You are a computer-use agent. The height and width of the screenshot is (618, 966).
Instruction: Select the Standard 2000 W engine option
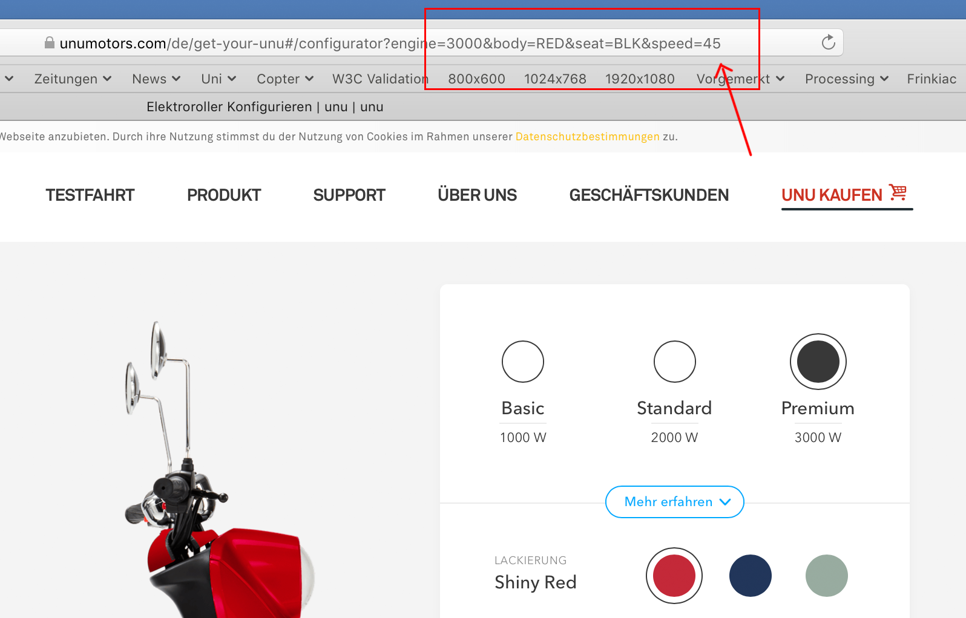point(674,362)
